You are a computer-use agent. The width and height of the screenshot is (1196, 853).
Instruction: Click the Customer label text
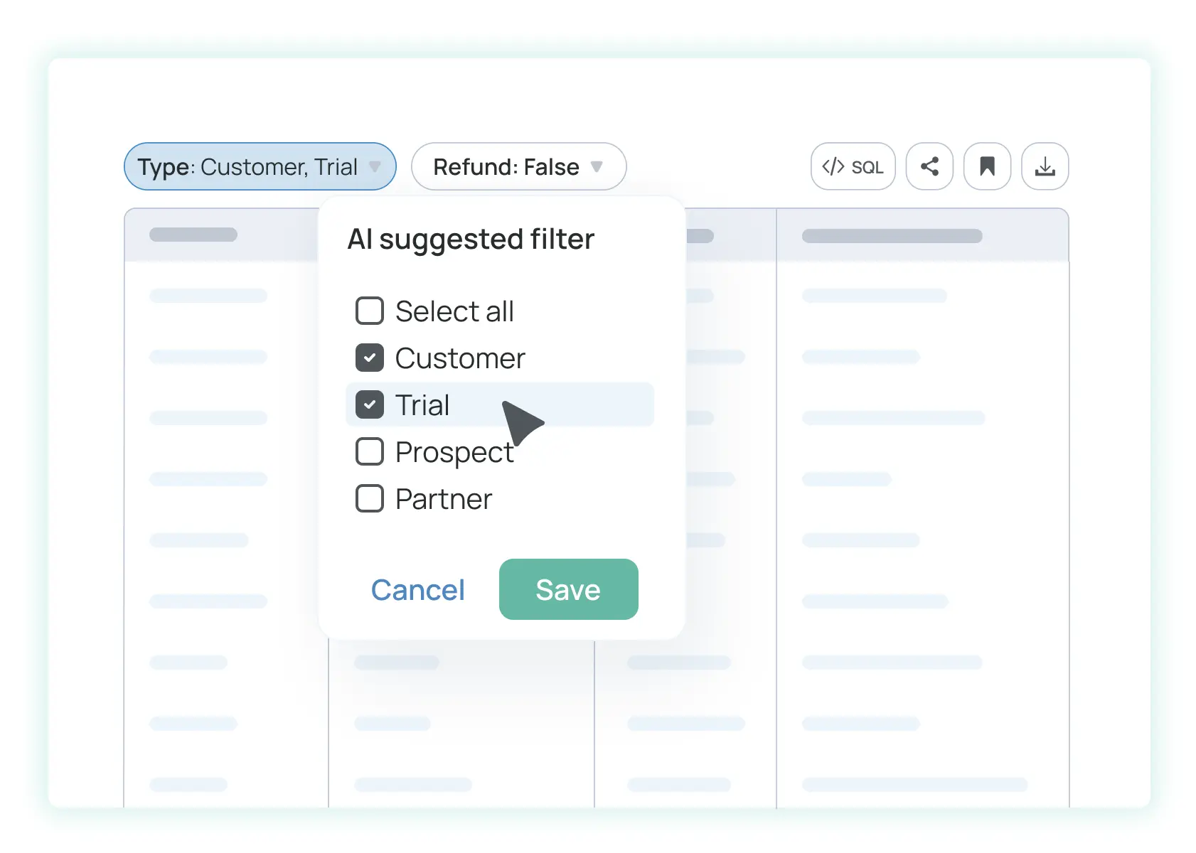[x=459, y=358]
